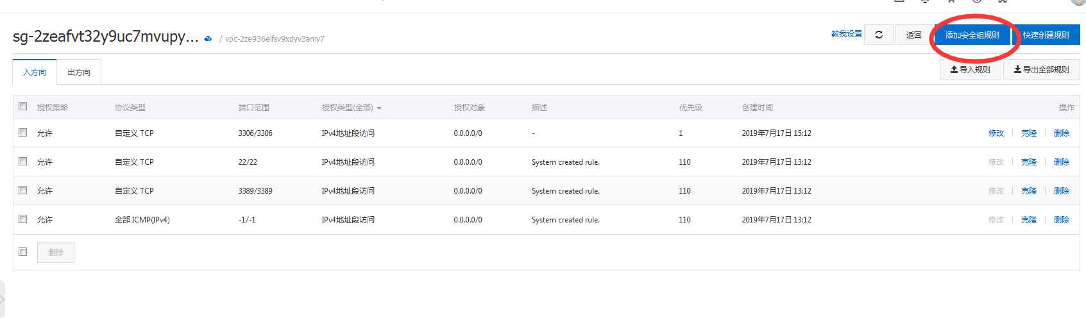Click the refresh icon button
The image size is (1086, 318).
click(x=878, y=35)
